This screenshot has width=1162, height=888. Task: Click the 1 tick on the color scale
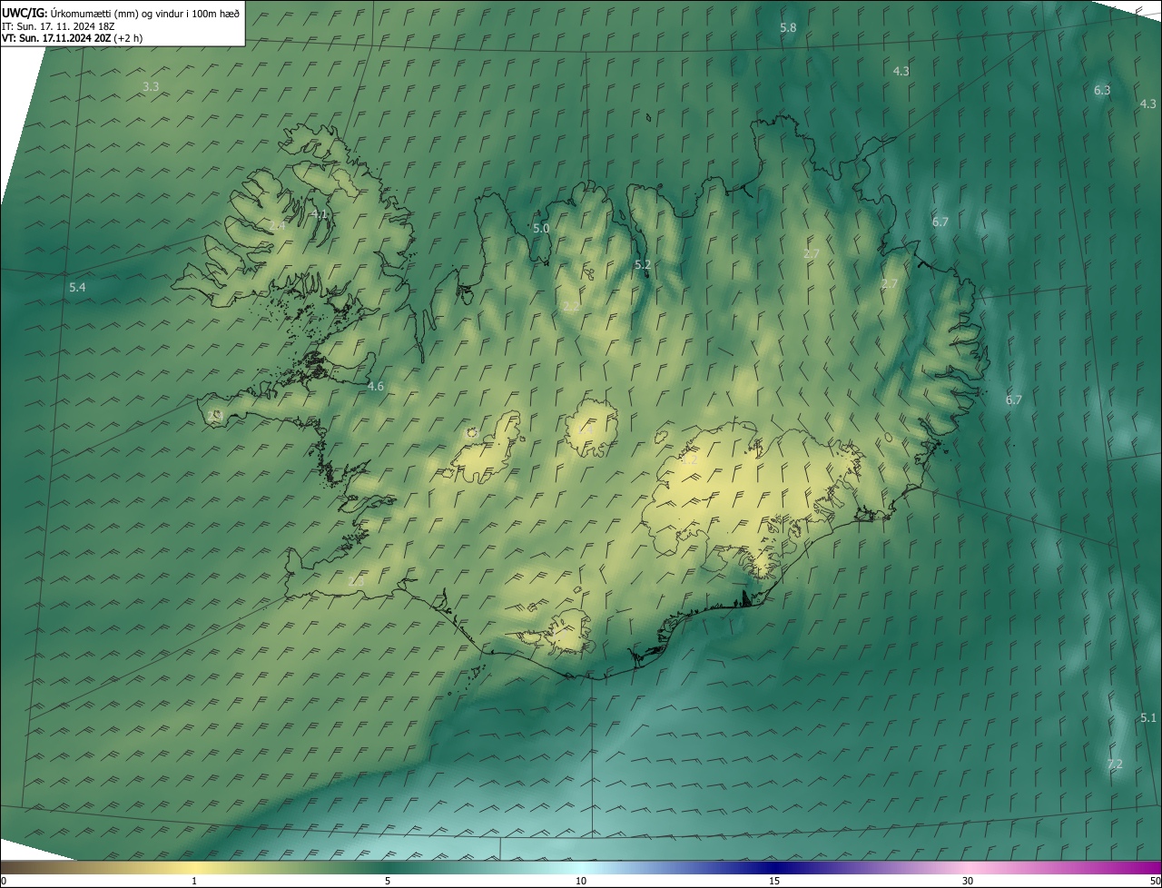[x=194, y=882]
